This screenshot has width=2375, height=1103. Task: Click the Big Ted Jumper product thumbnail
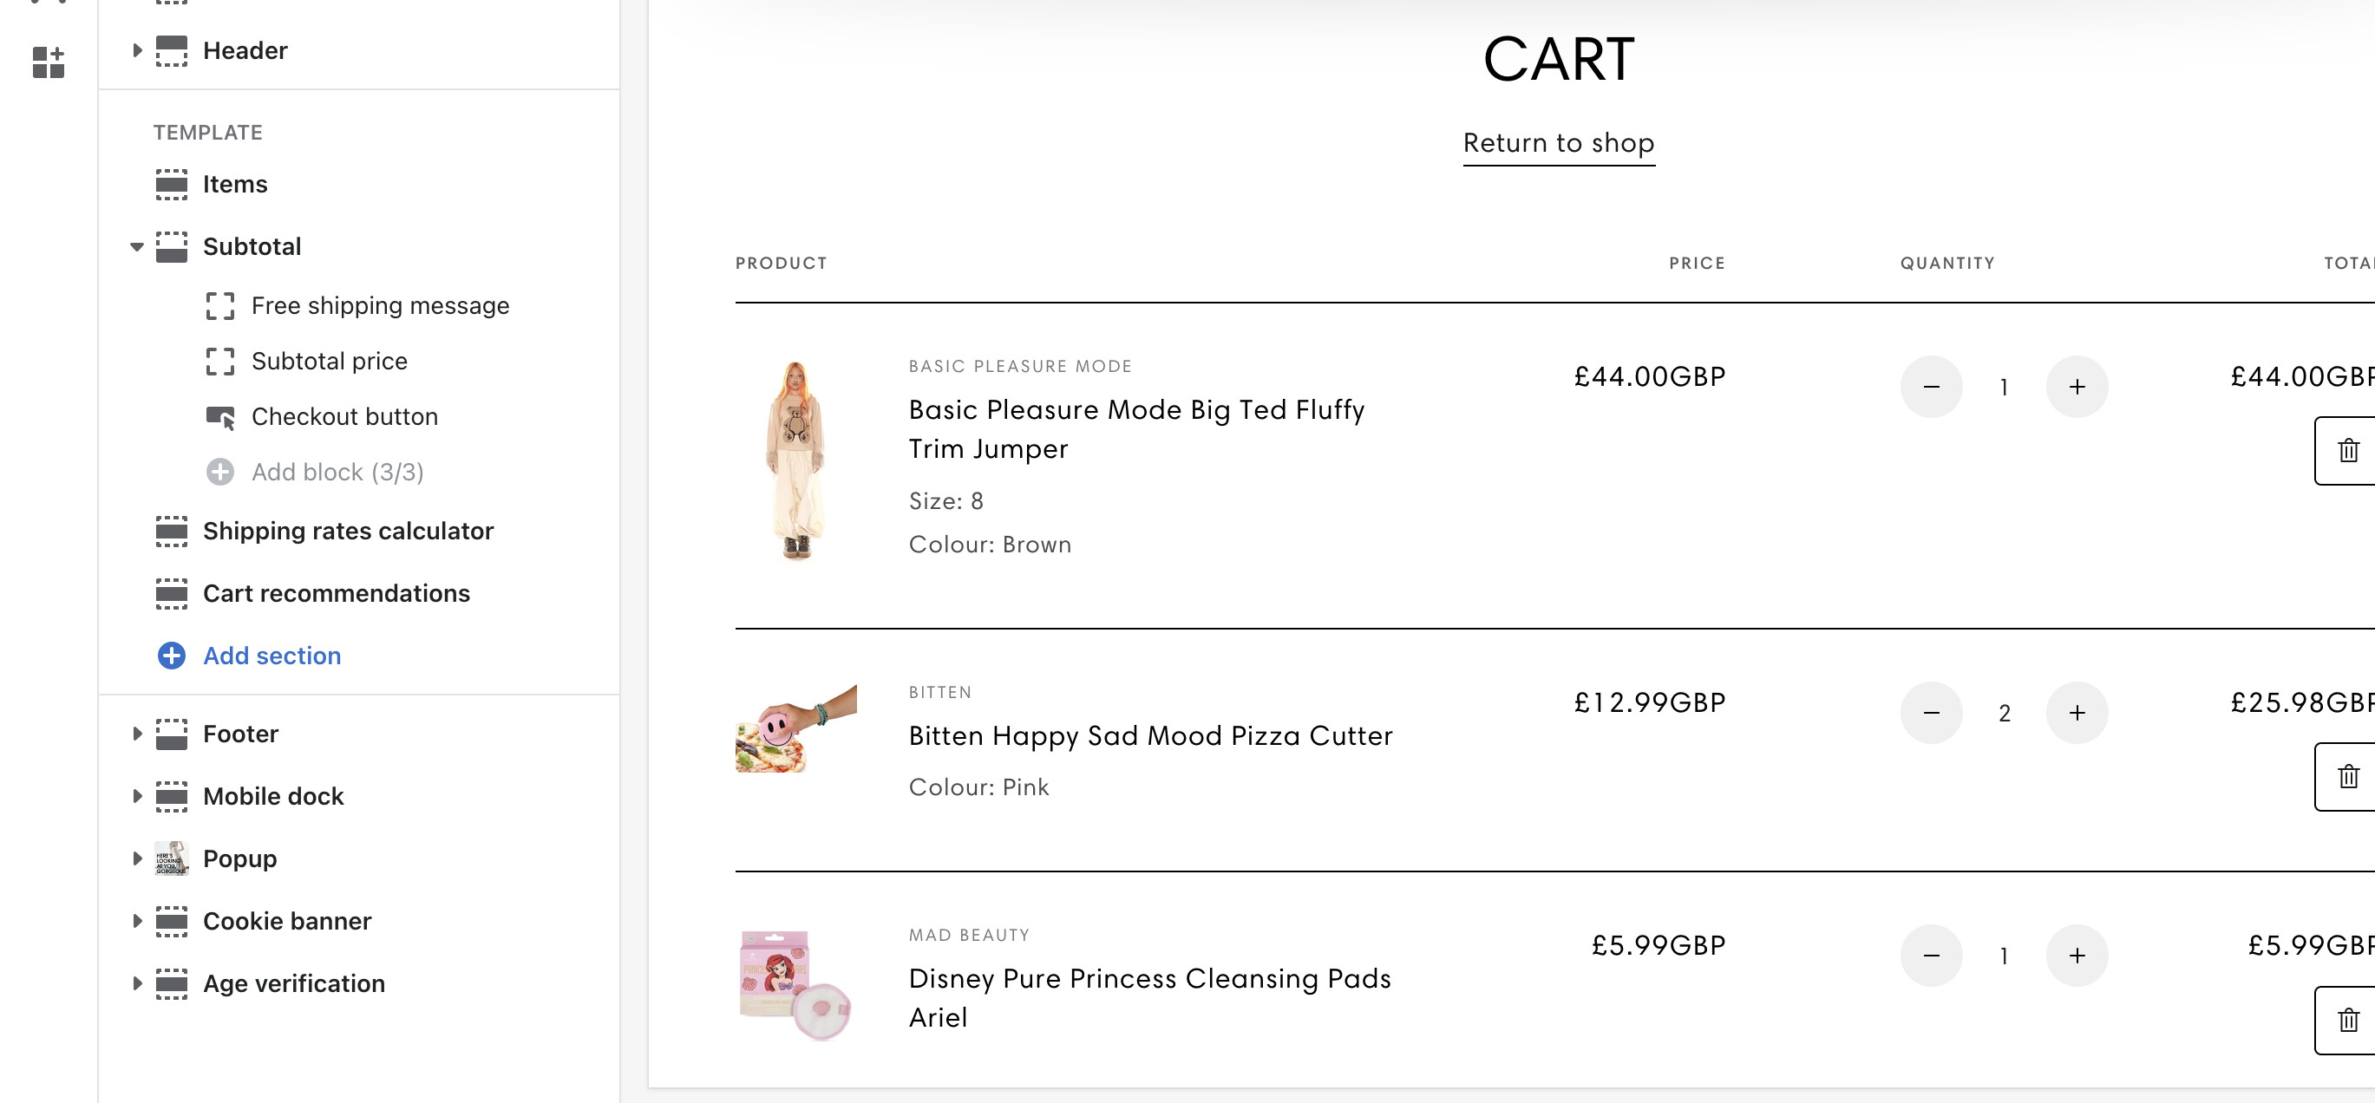pyautogui.click(x=795, y=460)
